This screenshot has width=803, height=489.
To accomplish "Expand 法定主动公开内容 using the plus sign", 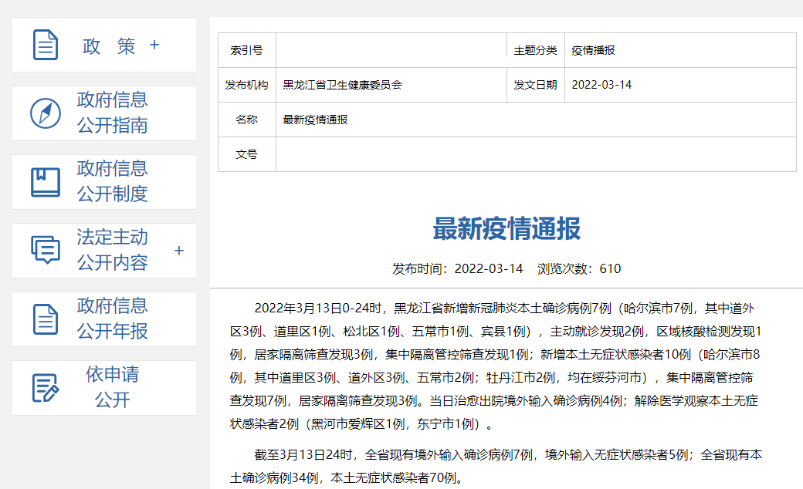I will 179,251.
